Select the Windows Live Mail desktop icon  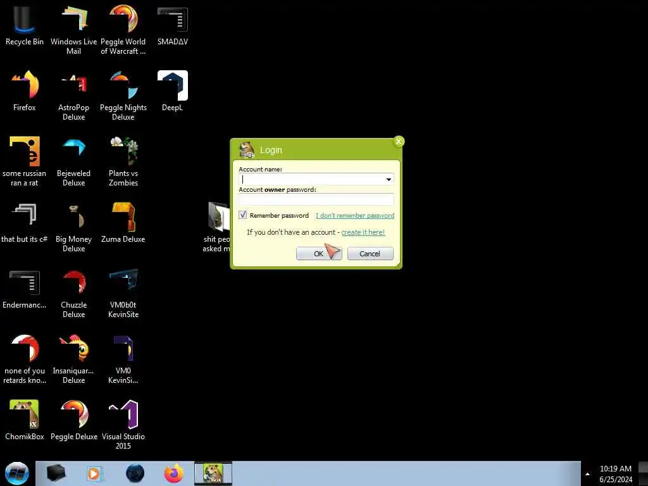(73, 29)
